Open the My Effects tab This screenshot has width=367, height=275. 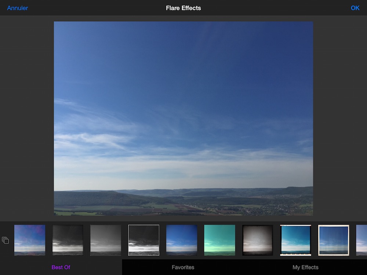coord(305,267)
